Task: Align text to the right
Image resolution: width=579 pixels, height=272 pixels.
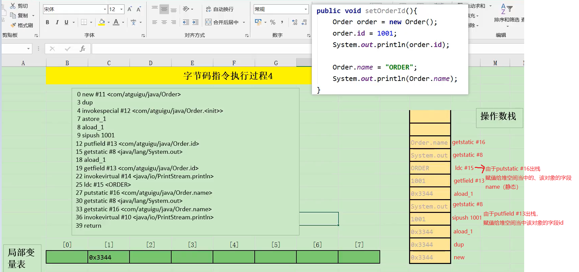Action: (174, 22)
